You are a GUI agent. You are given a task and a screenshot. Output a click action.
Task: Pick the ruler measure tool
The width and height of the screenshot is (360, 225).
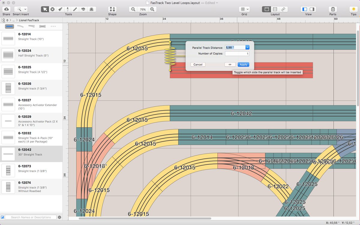tap(75, 9)
